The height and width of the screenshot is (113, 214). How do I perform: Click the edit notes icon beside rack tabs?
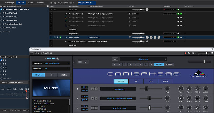pyautogui.click(x=55, y=3)
